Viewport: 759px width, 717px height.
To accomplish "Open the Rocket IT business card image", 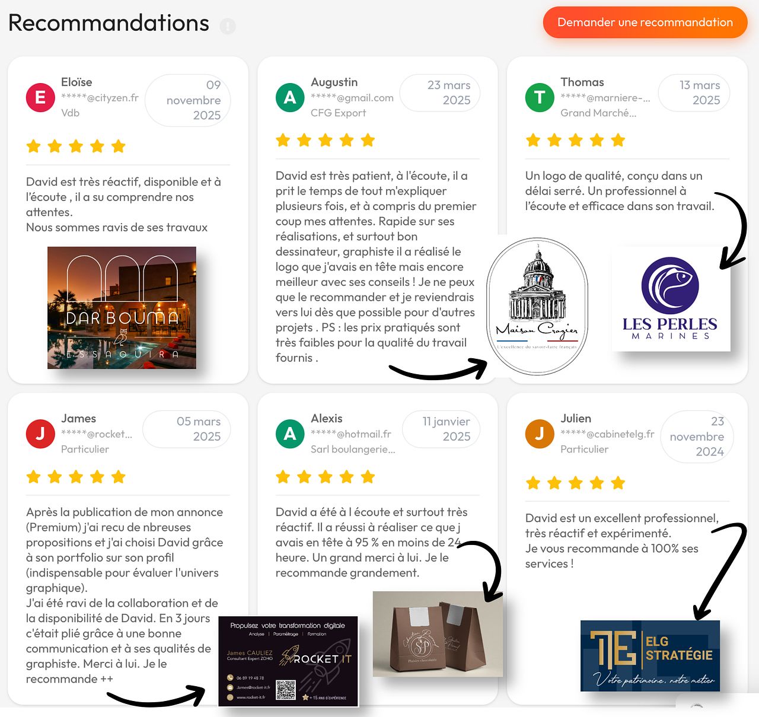I will [x=288, y=661].
